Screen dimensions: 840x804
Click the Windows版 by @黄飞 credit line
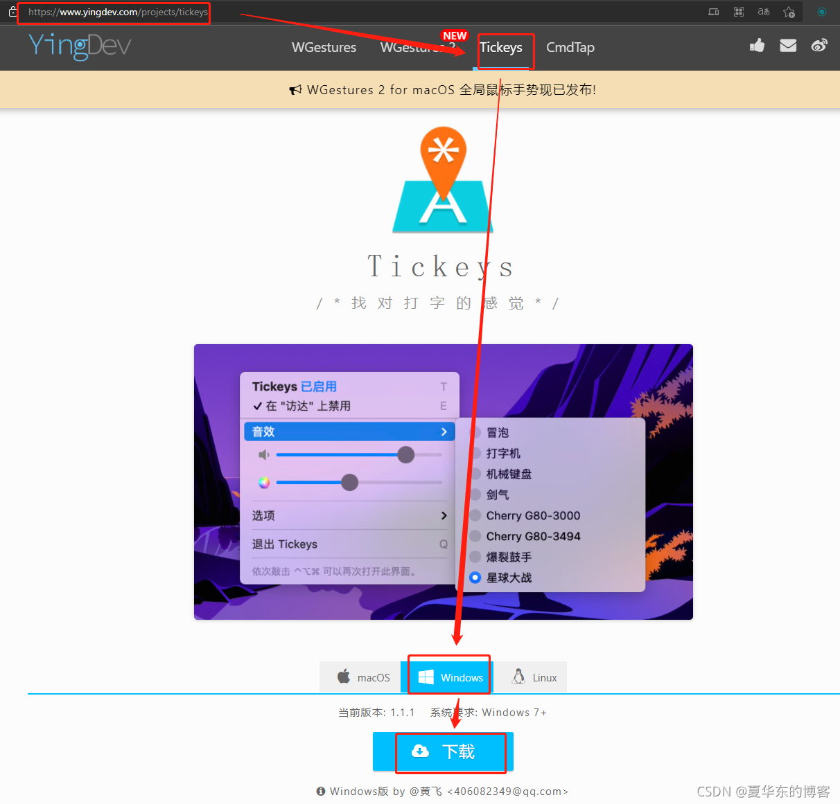click(x=442, y=791)
